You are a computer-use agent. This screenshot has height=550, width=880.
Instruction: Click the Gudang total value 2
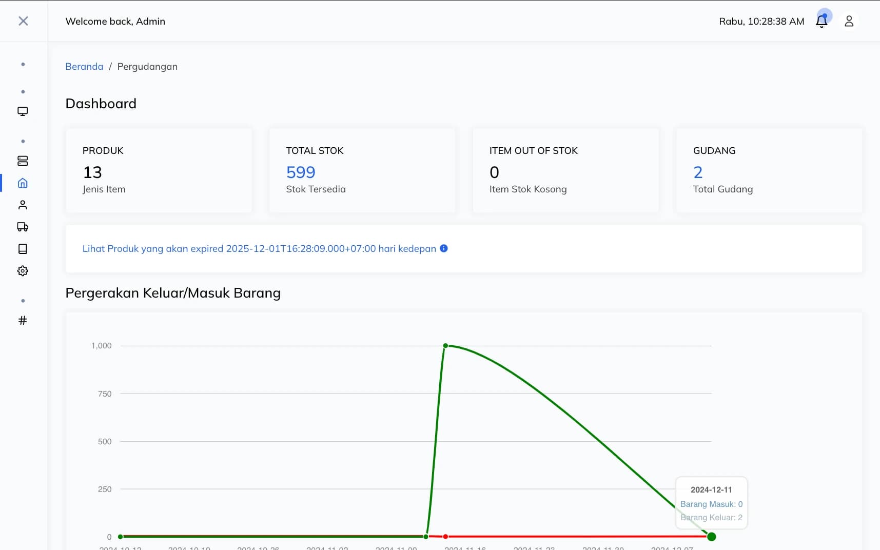698,172
